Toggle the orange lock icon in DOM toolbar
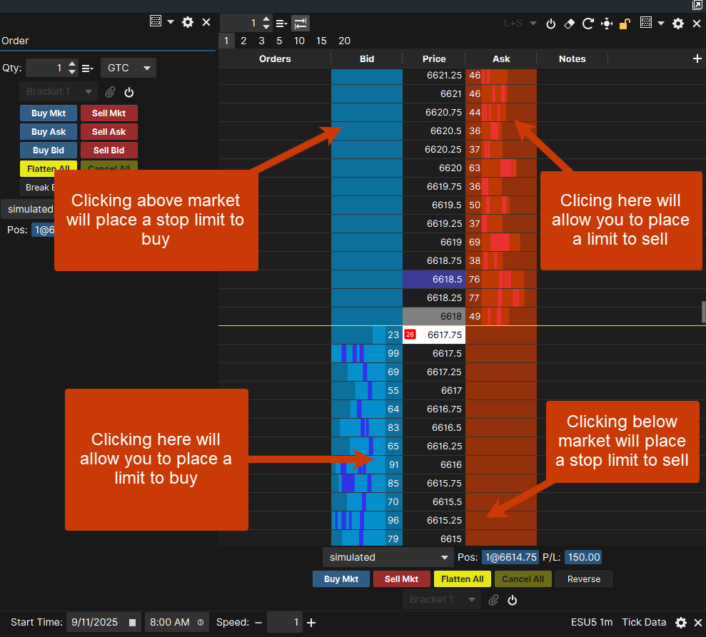 (x=625, y=24)
